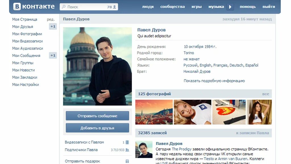This screenshot has height=164, width=291.
Task: Open the Tiesto link in post
Action: pyautogui.click(x=209, y=159)
